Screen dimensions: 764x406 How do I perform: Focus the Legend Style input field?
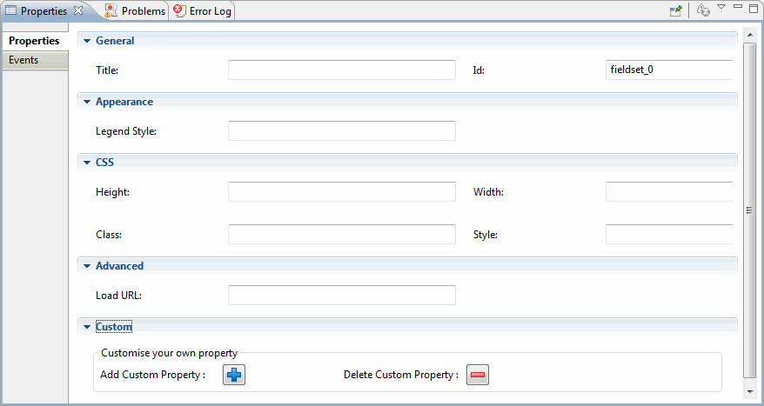342,131
